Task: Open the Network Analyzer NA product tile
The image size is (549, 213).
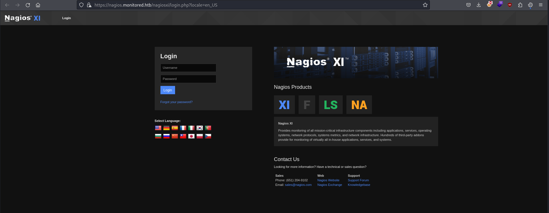Action: (359, 105)
